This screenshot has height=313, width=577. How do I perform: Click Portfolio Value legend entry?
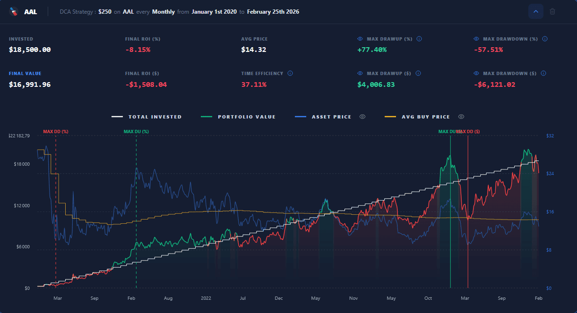click(238, 117)
